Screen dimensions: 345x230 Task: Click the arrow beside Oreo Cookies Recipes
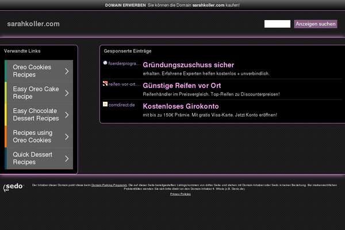pos(67,71)
